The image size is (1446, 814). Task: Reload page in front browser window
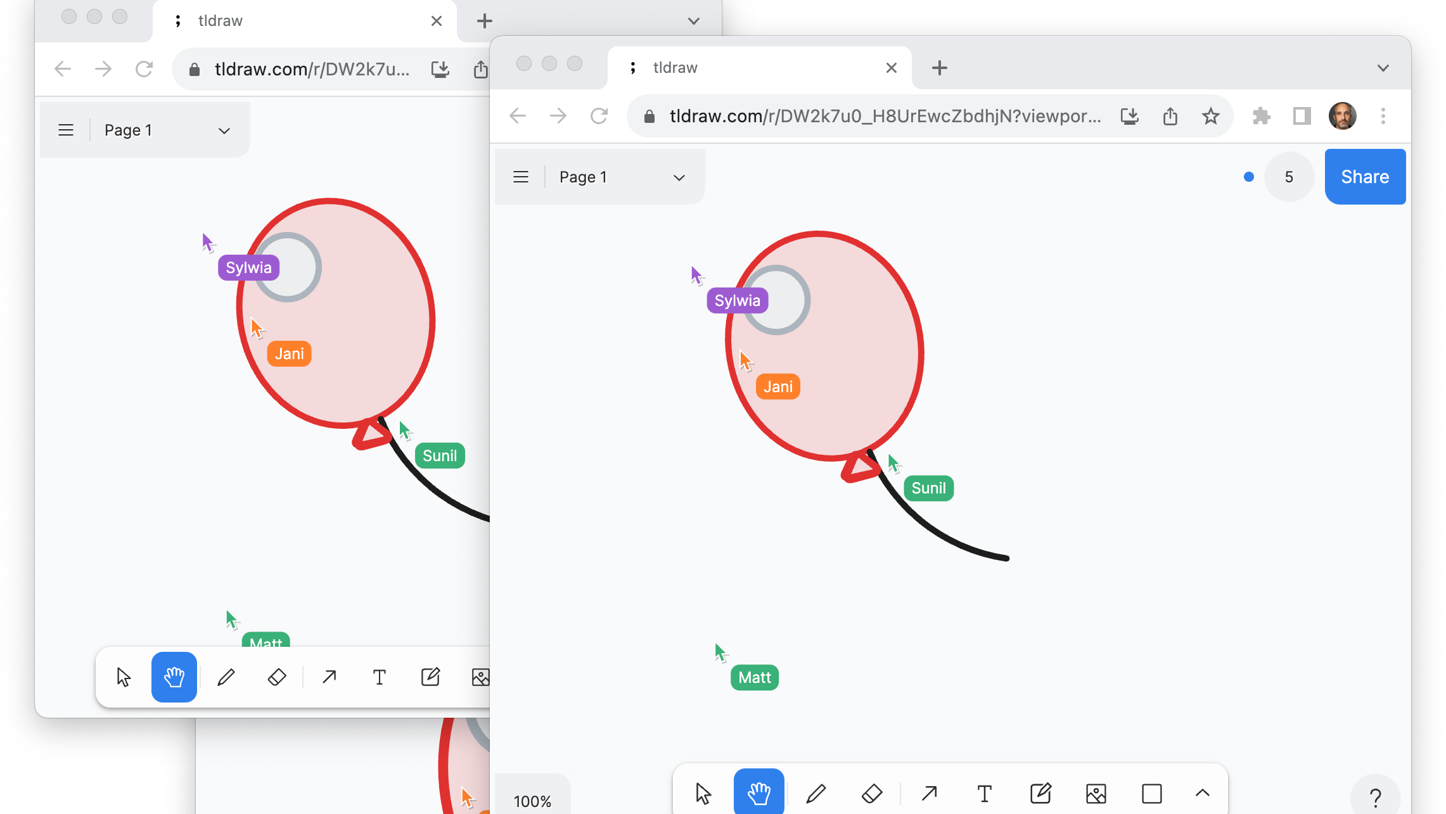[x=599, y=116]
